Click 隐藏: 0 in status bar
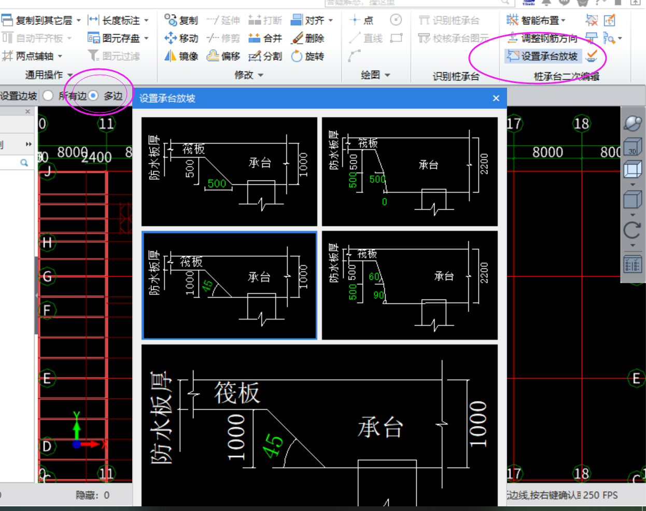 click(93, 495)
